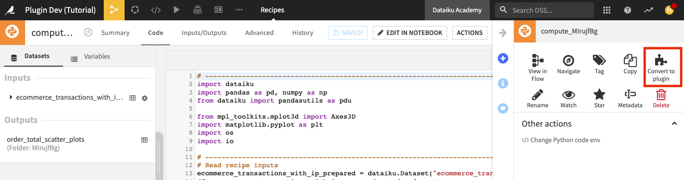Image resolution: width=684 pixels, height=180 pixels.
Task: Open the more options ellipsis menu
Action: (239, 10)
